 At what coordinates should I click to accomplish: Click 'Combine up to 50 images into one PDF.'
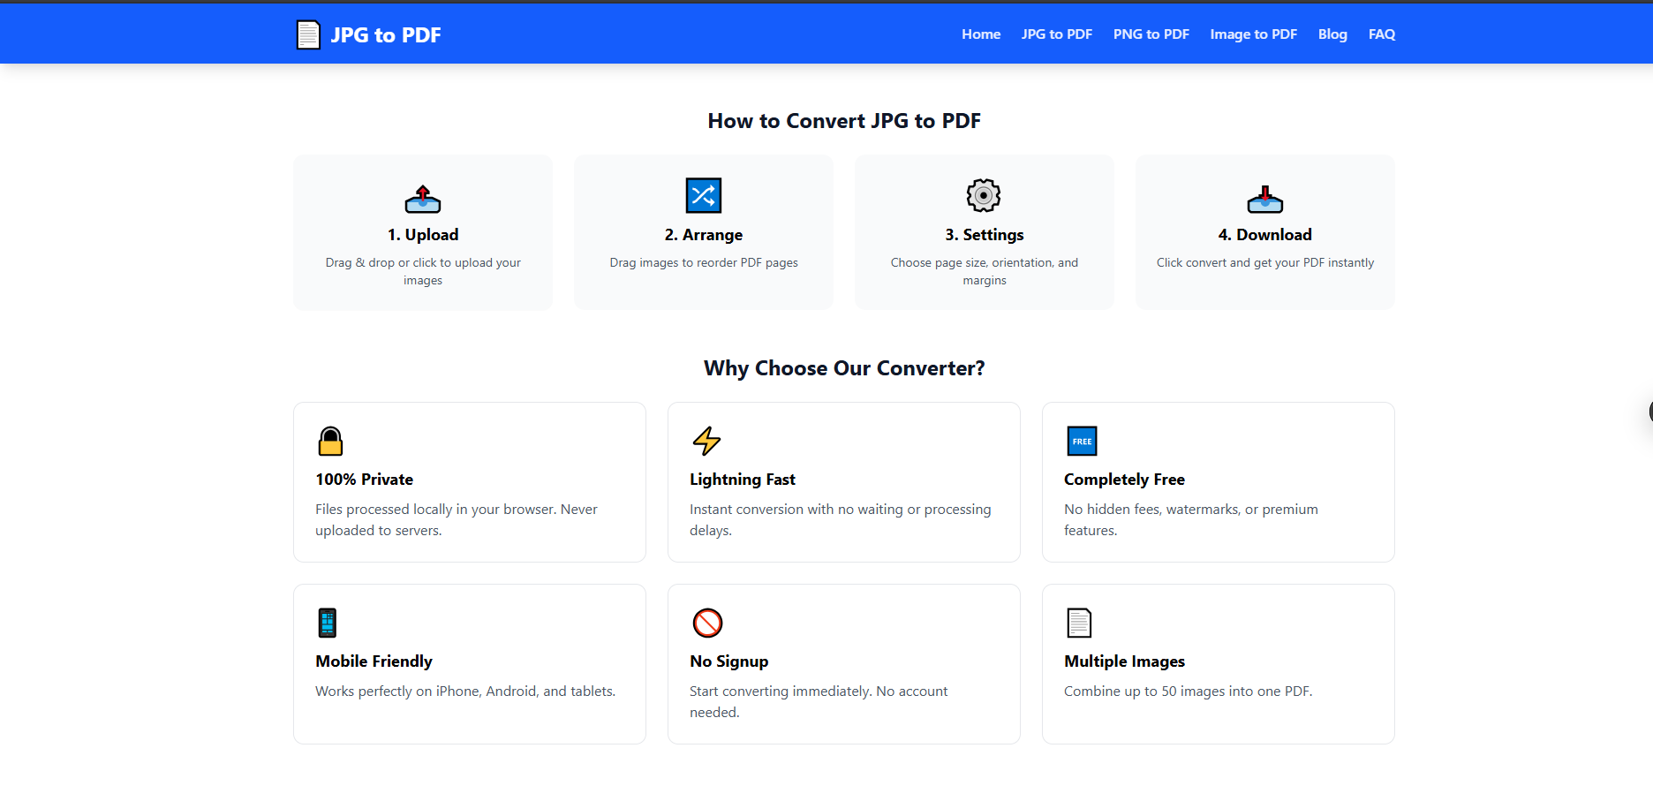click(x=1188, y=691)
